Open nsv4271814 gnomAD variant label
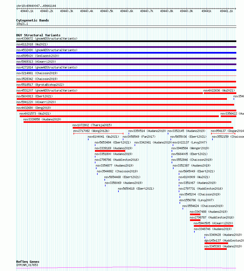Image resolution: width=244 pixels, height=271 pixels. click(x=47, y=67)
